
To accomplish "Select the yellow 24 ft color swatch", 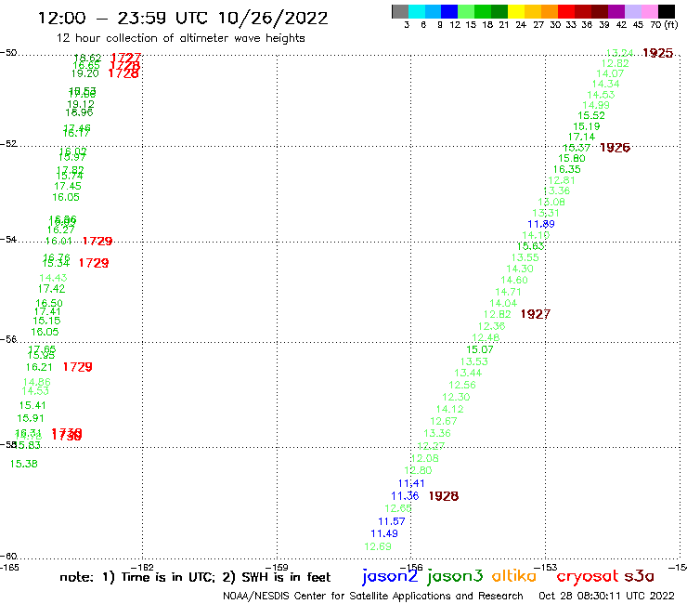I will [x=516, y=11].
